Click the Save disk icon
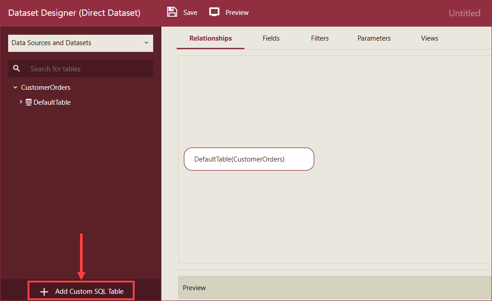Viewport: 492px width, 301px height. point(172,12)
